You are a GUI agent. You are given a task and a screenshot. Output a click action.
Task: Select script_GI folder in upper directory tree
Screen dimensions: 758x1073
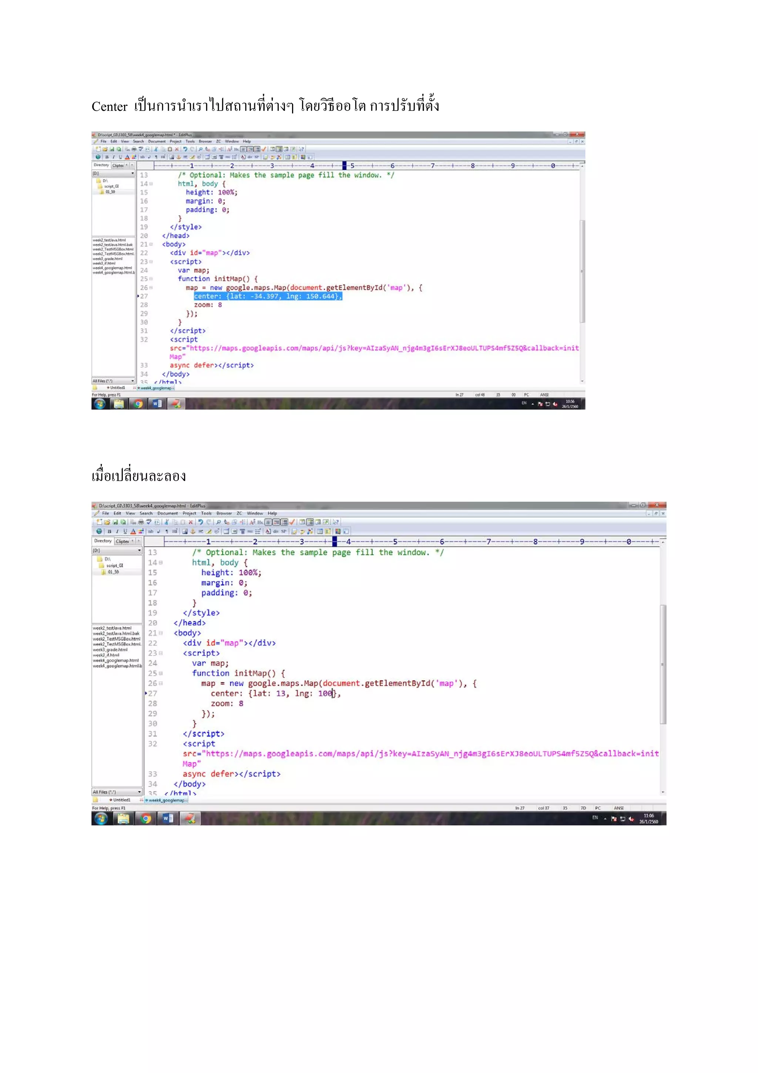click(x=111, y=186)
